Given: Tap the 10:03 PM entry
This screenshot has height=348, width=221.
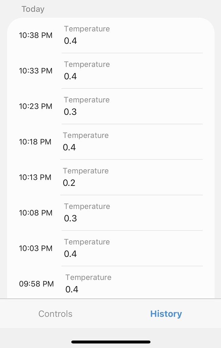Looking at the screenshot, I should (x=110, y=248).
